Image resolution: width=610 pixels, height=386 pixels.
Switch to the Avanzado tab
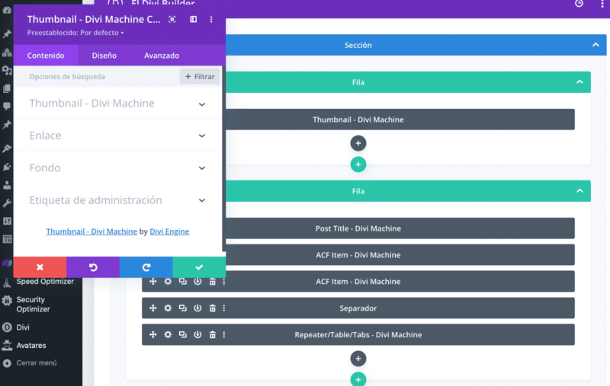(161, 56)
